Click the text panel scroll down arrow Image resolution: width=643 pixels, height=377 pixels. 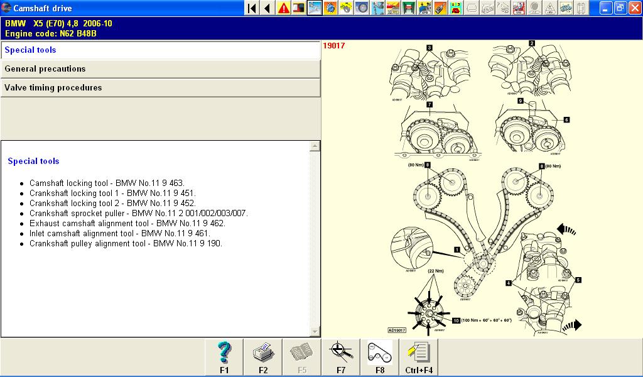(315, 332)
